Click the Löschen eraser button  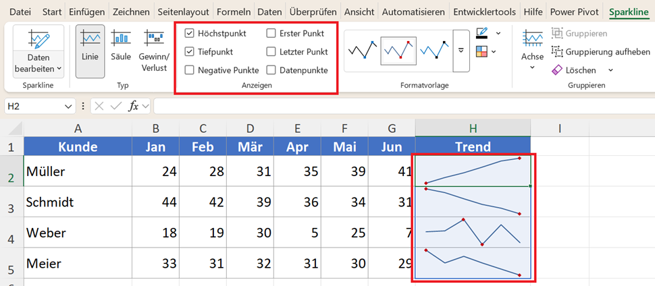[x=574, y=70]
